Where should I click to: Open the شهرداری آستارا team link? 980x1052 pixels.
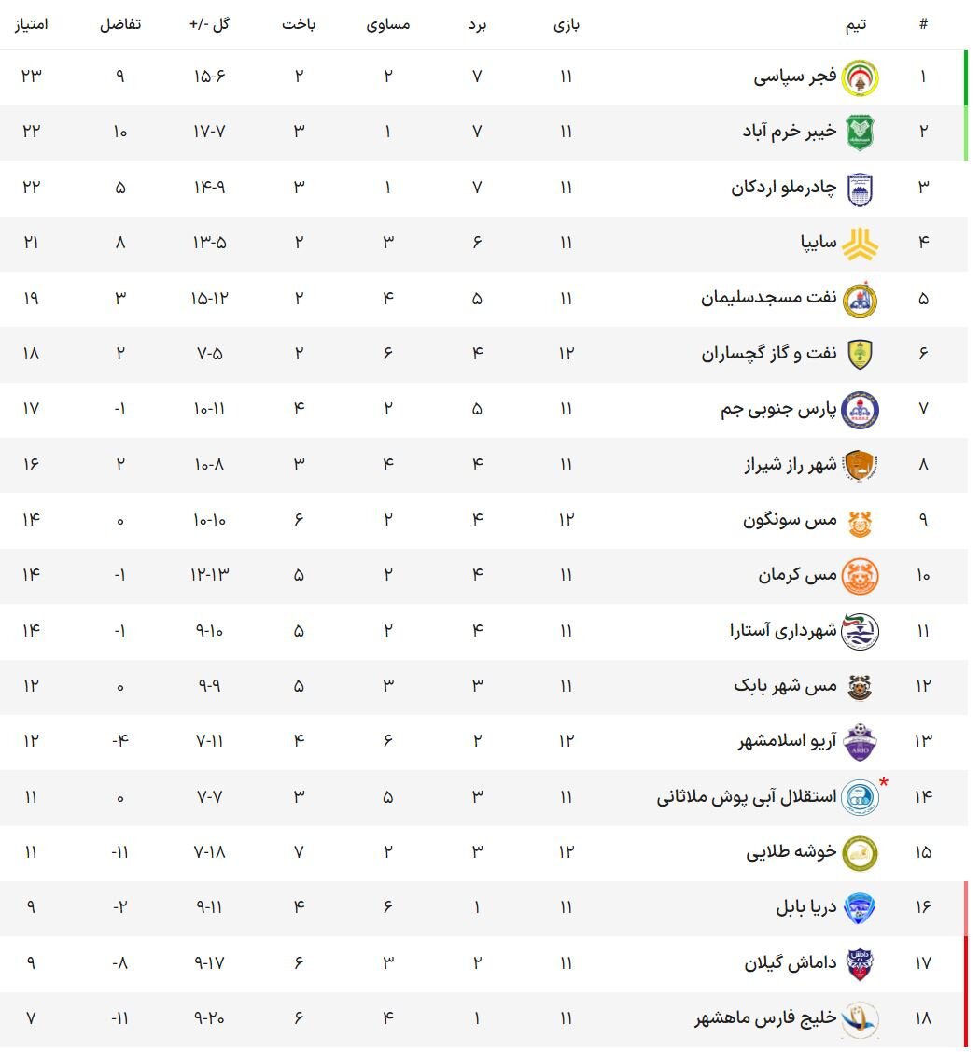783,631
